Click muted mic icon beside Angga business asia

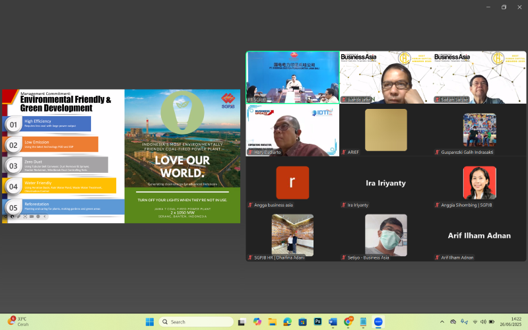250,205
